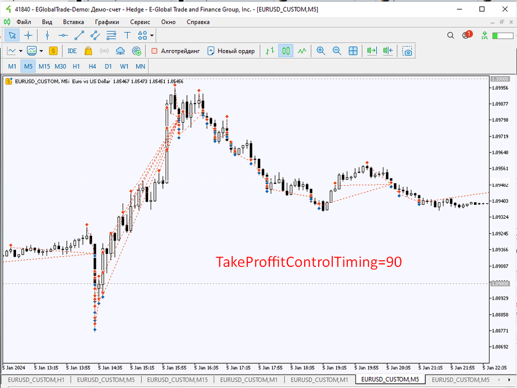Switch to EURUSD_CUSTOM,H1 chart tab
This screenshot has width=517, height=388.
[x=36, y=380]
